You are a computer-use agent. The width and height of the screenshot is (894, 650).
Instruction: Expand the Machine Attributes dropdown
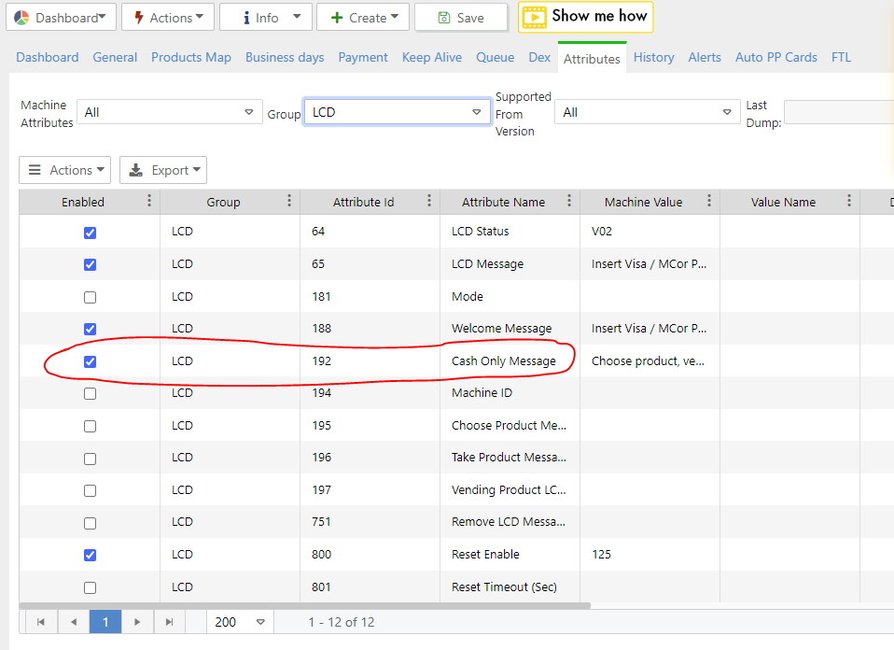pyautogui.click(x=169, y=112)
